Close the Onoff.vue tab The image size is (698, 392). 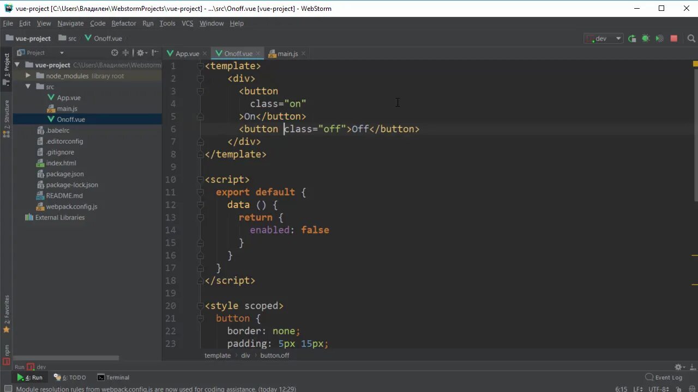258,53
